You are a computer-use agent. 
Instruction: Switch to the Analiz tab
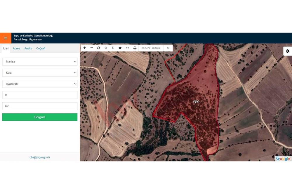(x=28, y=49)
